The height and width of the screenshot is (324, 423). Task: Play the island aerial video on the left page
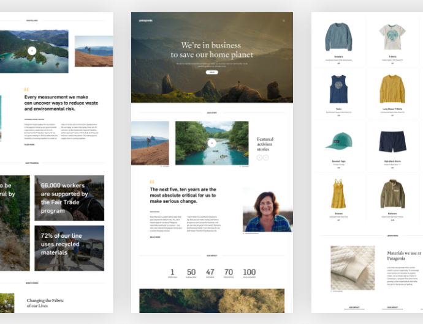32,51
